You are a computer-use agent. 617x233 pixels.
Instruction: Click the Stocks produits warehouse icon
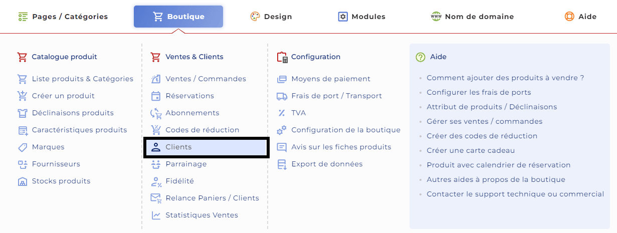pos(22,181)
